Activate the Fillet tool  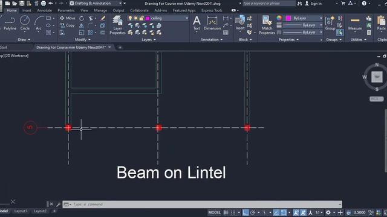pos(90,25)
